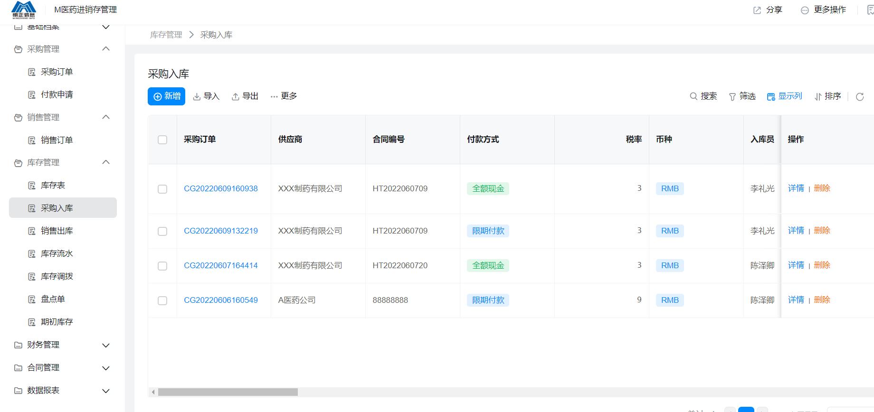Click the blue 新增 button
This screenshot has height=412, width=874.
click(x=166, y=96)
